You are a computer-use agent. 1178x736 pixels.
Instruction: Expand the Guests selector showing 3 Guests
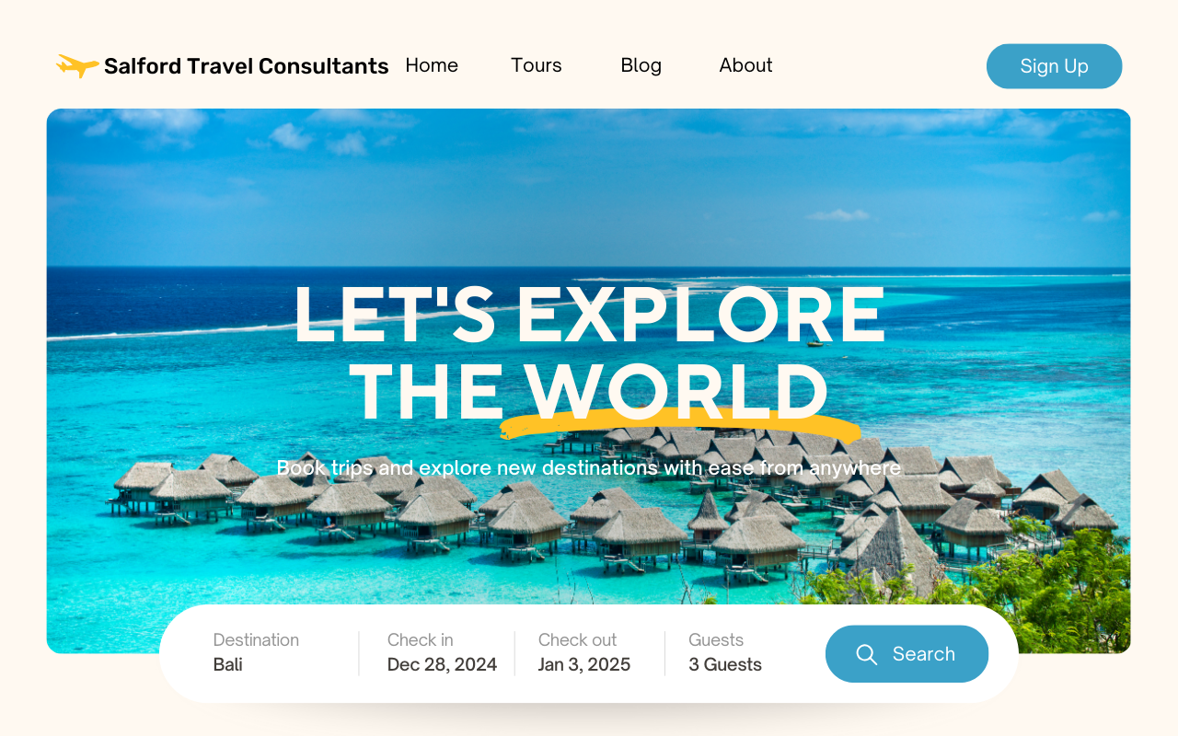tap(725, 652)
